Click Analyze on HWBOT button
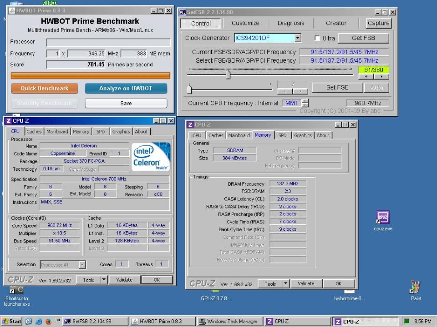Image resolution: width=437 pixels, height=327 pixels. point(126,89)
